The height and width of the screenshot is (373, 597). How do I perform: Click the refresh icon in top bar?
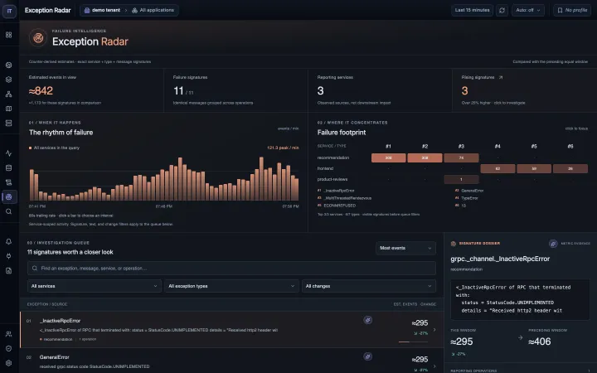point(502,10)
